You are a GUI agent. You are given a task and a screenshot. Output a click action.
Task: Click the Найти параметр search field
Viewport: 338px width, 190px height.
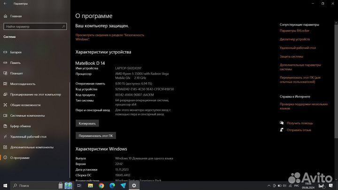point(35,26)
